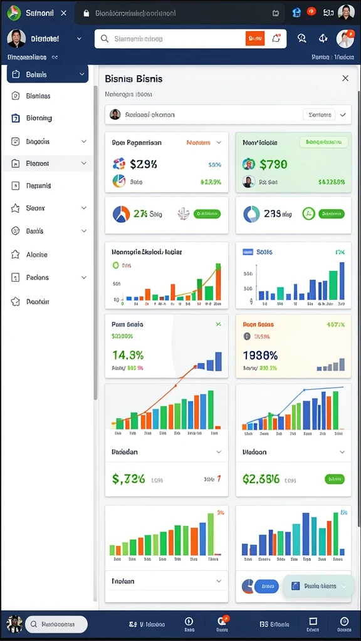Close the Bisnis Bisnis panel
Screen dimensions: 361x641
[x=345, y=78]
